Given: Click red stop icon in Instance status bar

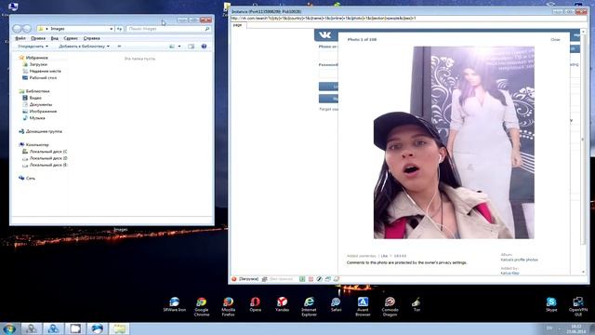Looking at the screenshot, I should click(x=234, y=279).
